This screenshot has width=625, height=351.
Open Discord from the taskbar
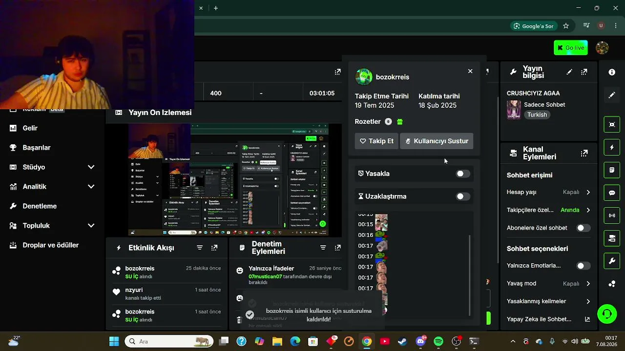pos(420,341)
